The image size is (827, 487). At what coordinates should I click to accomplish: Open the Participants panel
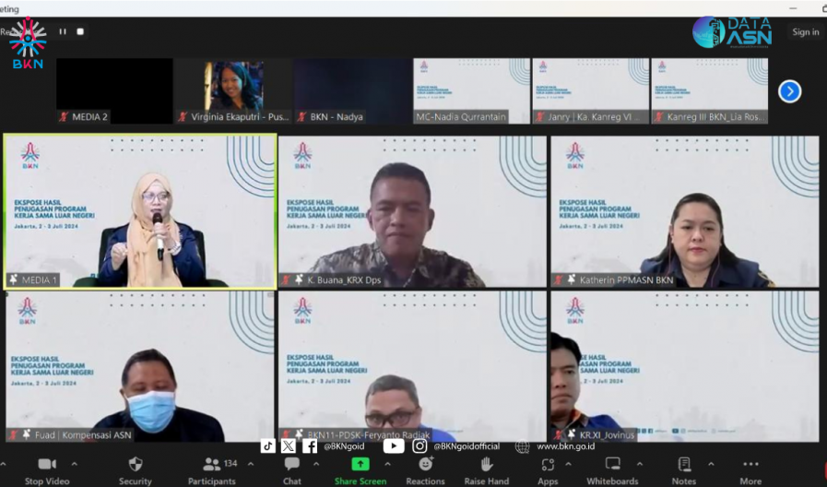point(212,464)
